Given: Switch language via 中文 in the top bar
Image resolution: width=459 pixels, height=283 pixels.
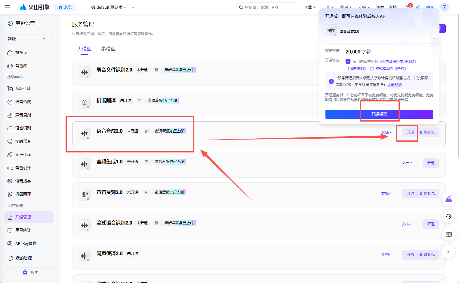Looking at the screenshot, I should click(x=430, y=7).
